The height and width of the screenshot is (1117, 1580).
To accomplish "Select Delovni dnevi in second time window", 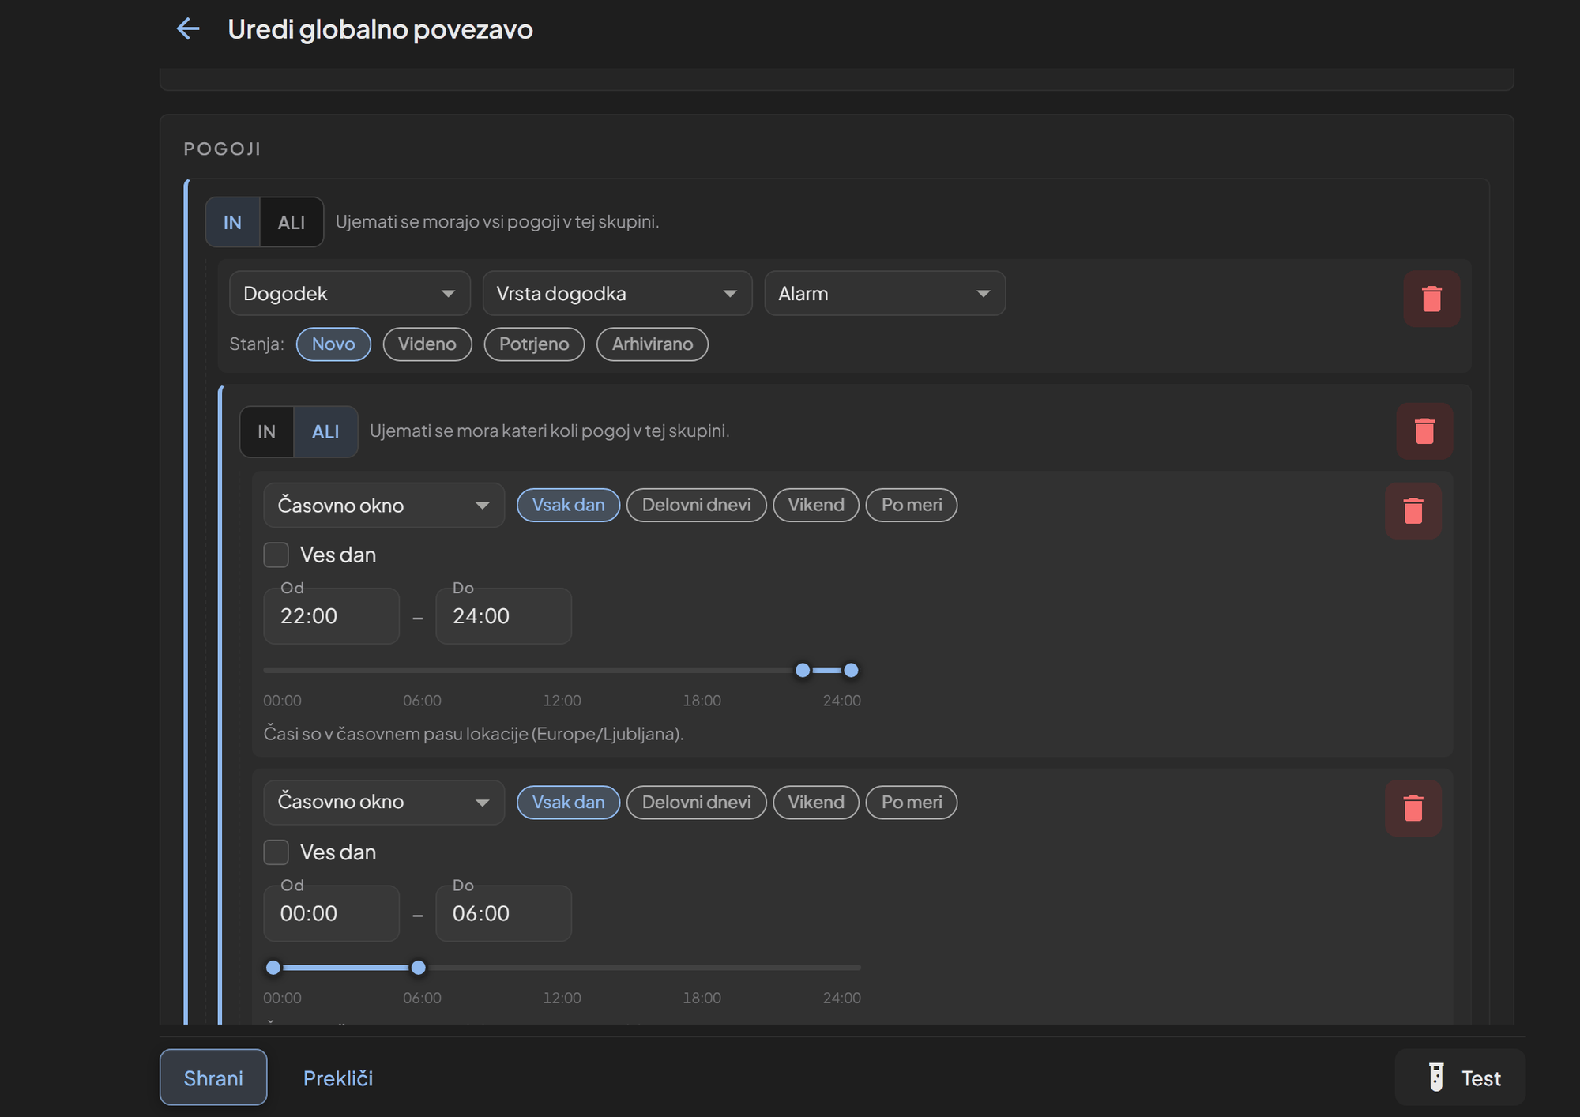I will coord(697,803).
